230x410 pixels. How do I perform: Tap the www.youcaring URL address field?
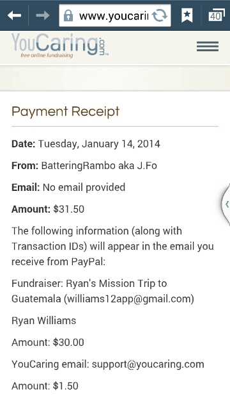click(114, 16)
